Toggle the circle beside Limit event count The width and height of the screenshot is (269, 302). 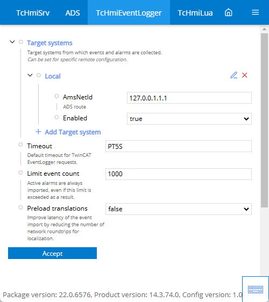click(x=20, y=172)
